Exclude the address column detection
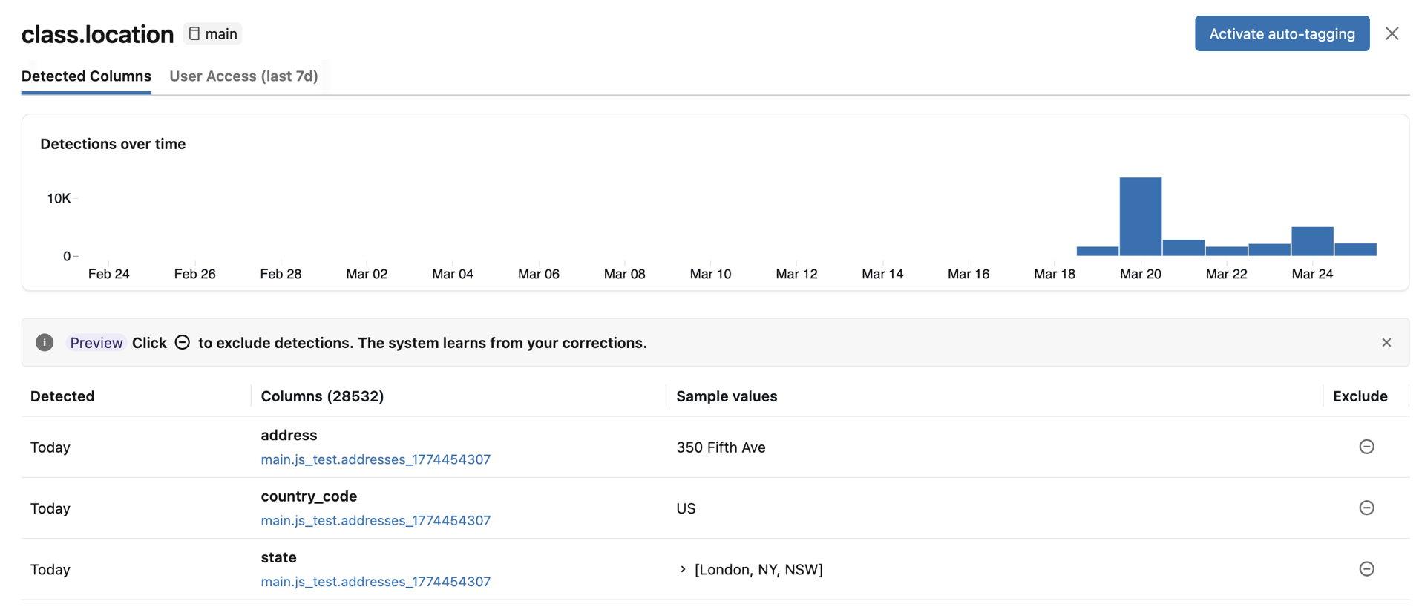Image resolution: width=1419 pixels, height=607 pixels. 1366,447
